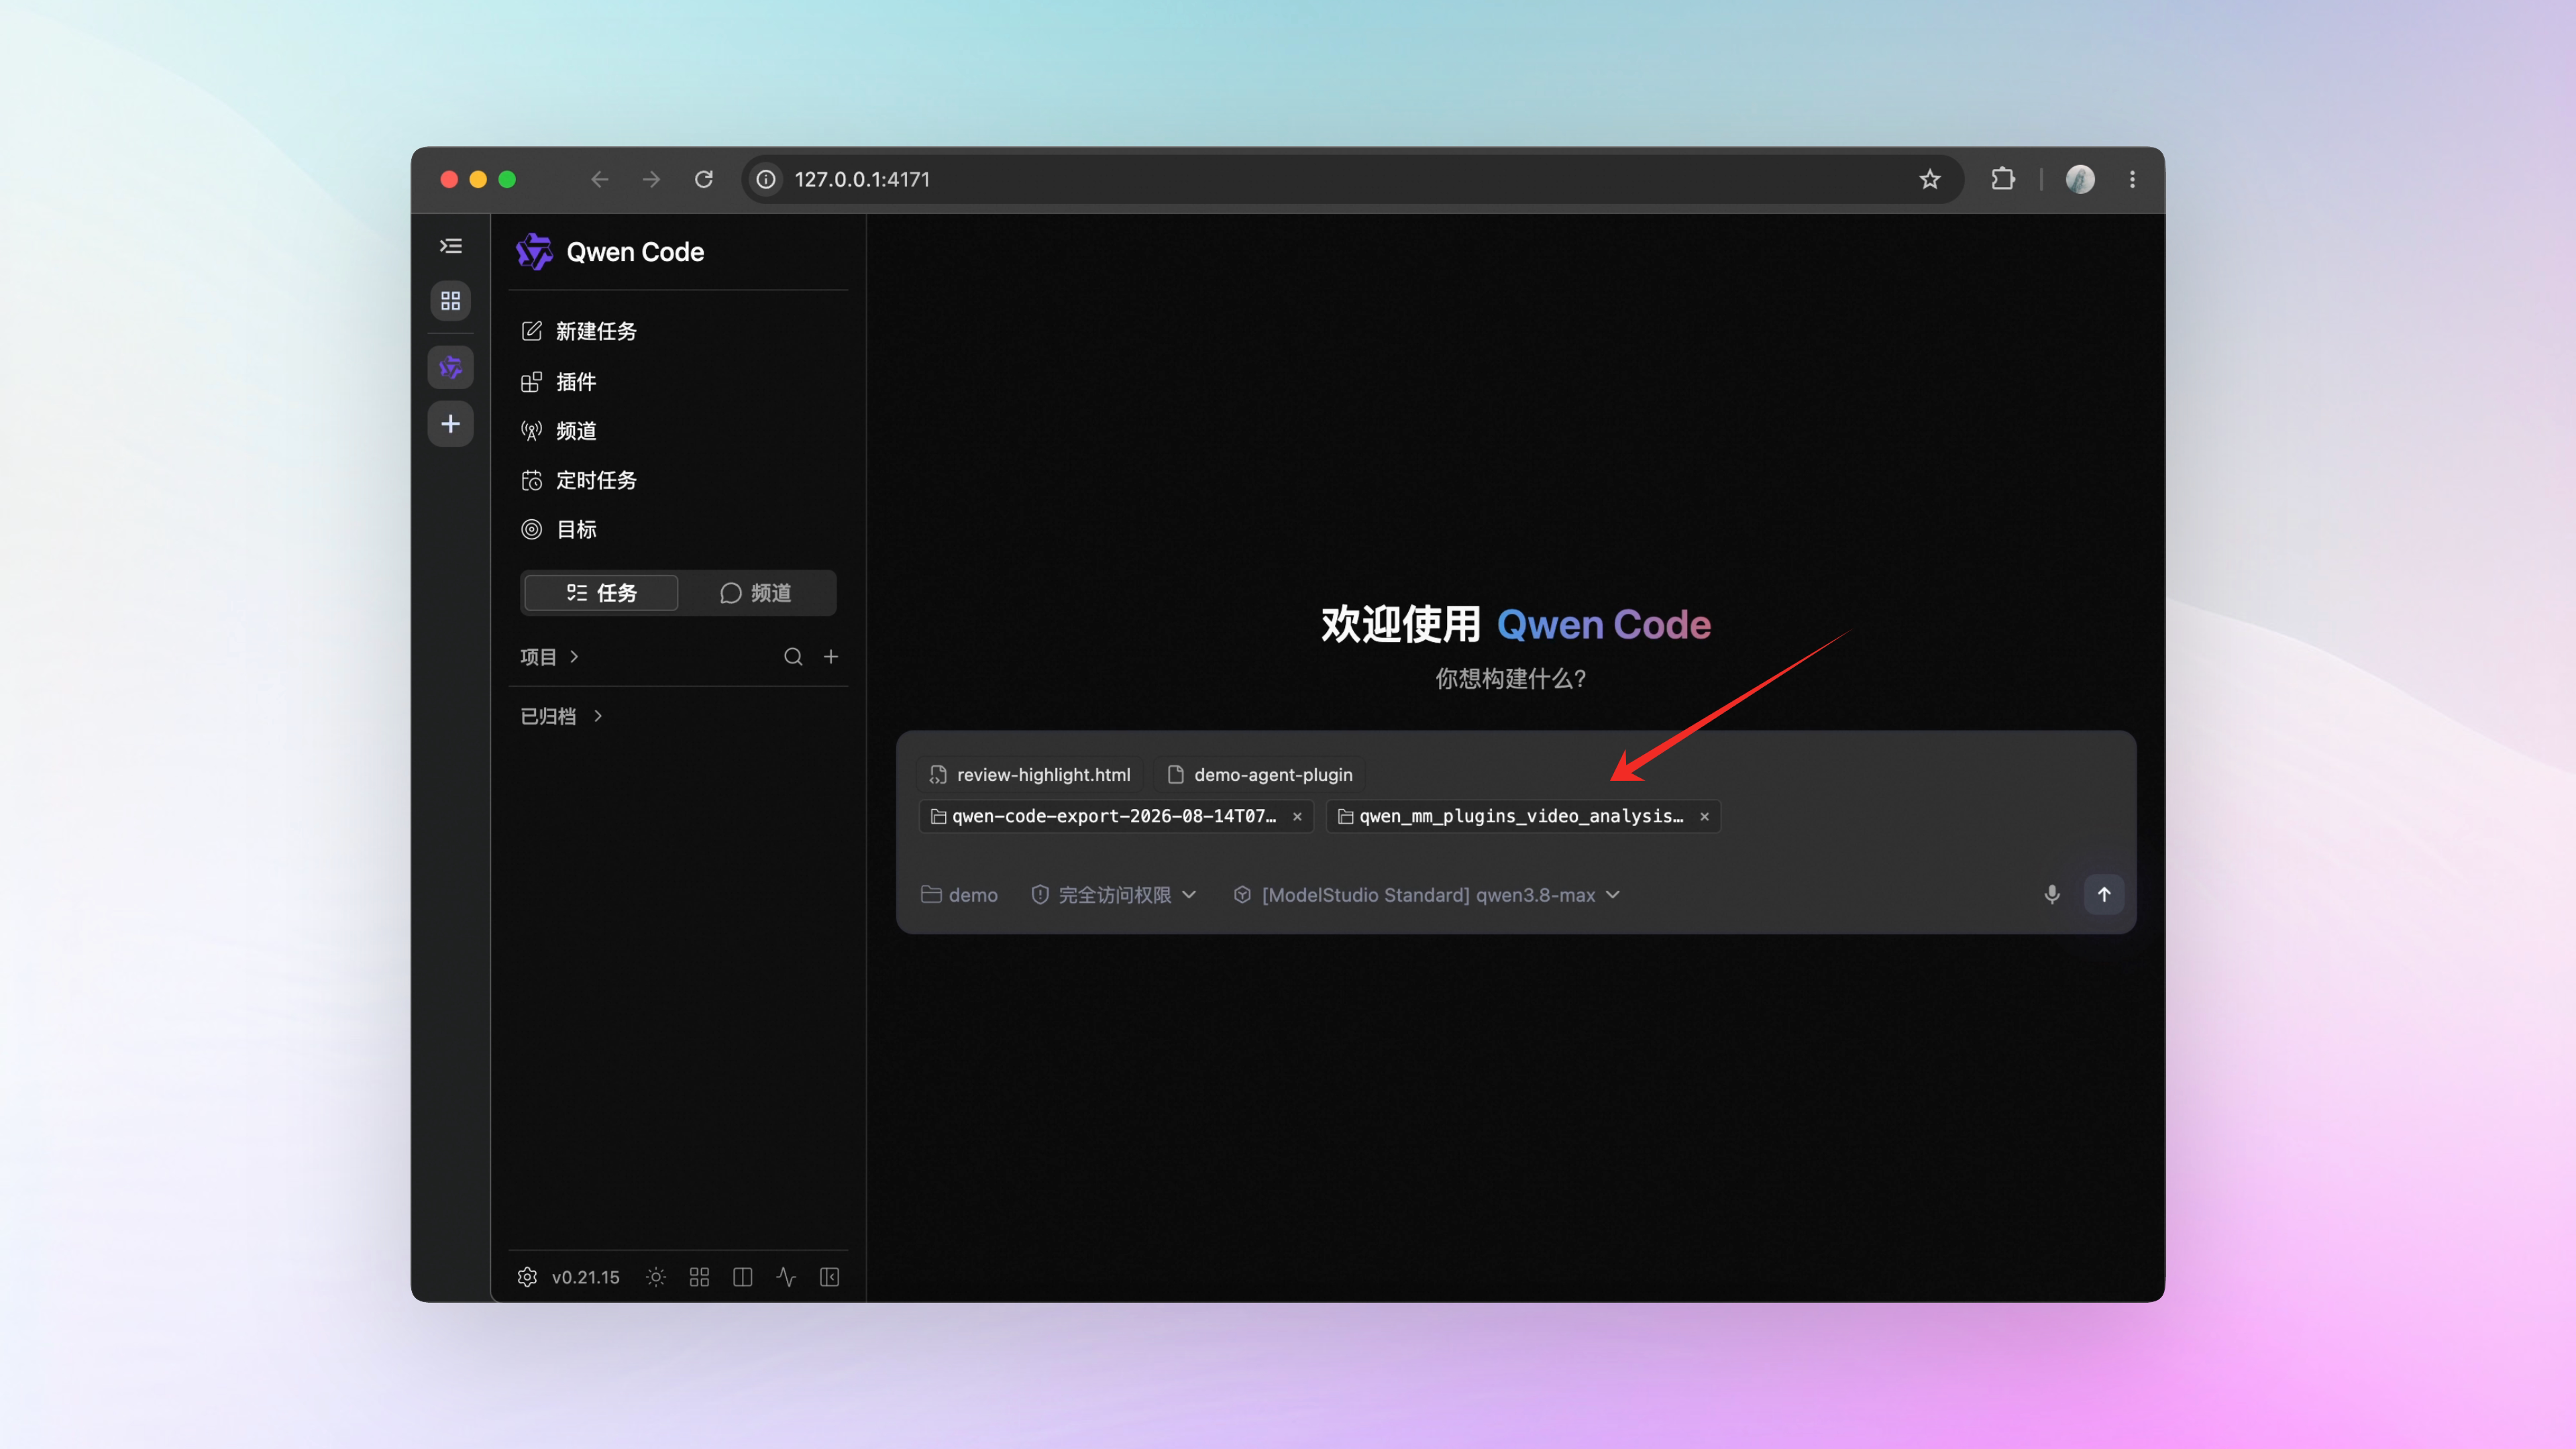Open the grid dashboard icon in left rail

tap(451, 301)
